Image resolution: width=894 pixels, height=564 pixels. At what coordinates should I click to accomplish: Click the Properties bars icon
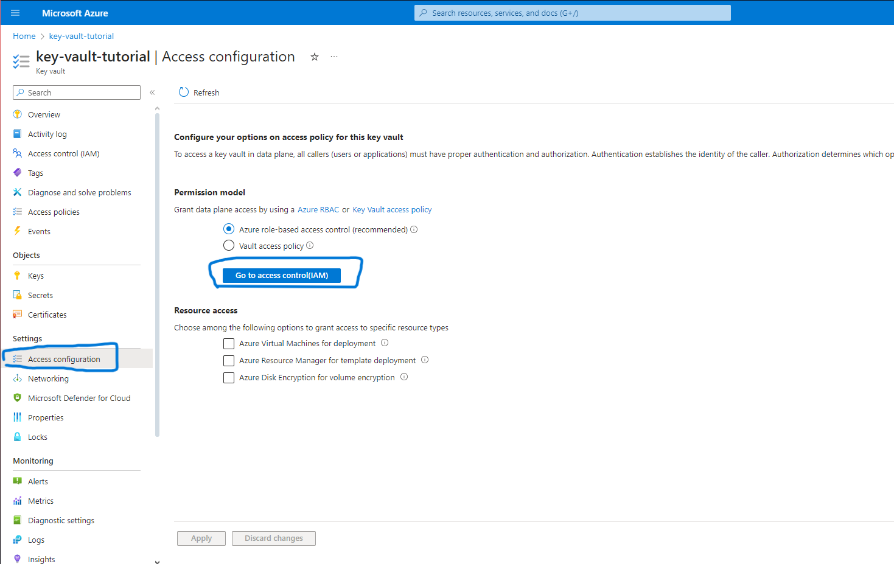coord(17,417)
